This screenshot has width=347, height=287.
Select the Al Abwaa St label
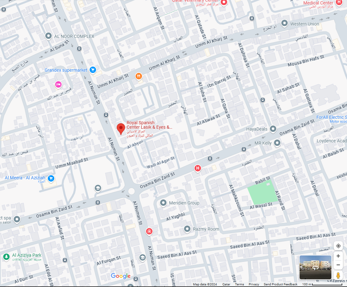click(209, 120)
